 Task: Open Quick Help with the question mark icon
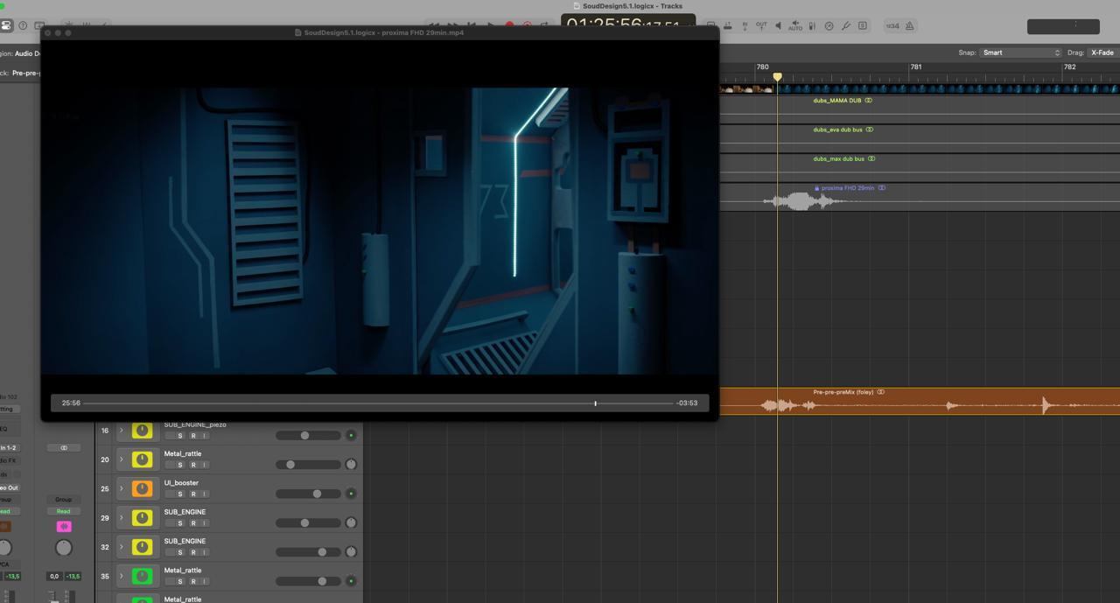coord(23,26)
